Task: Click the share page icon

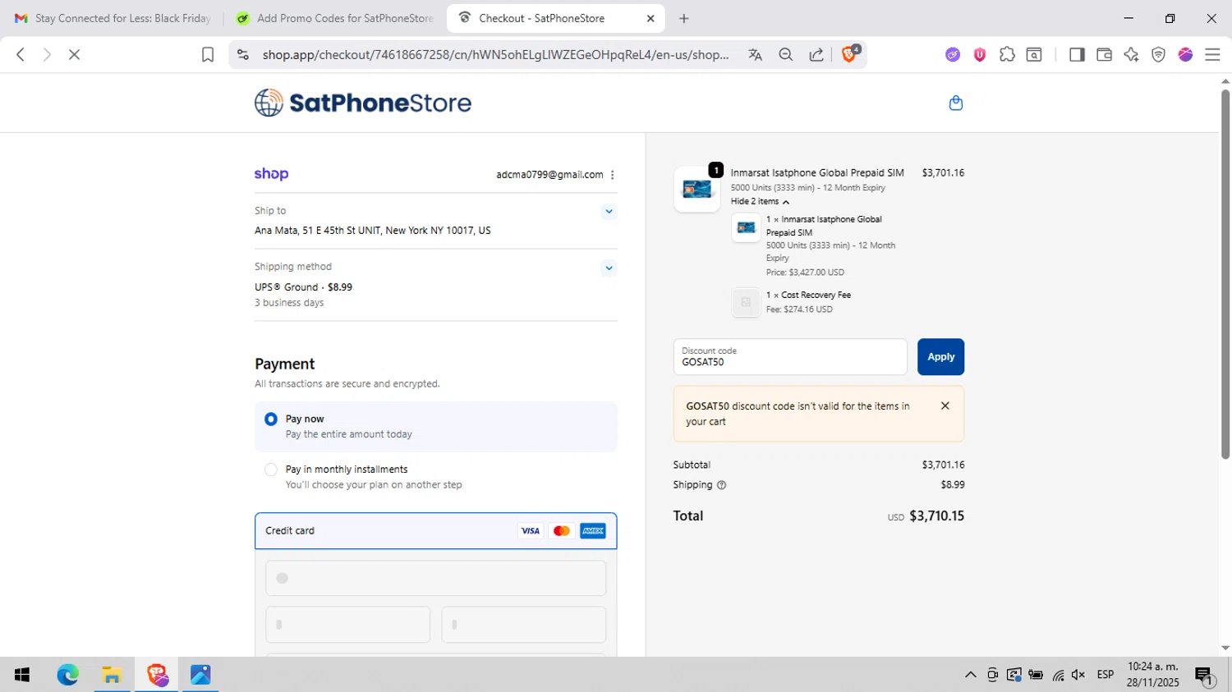Action: coord(816,54)
